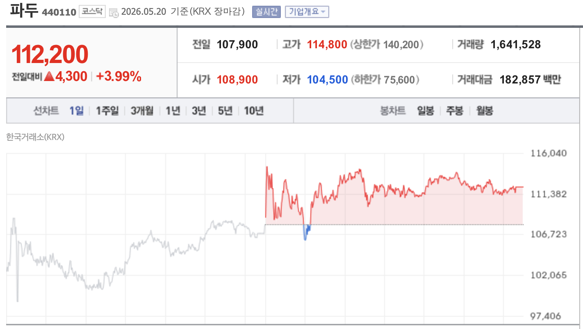Select the 10년 chart range
This screenshot has width=583, height=329.
(x=254, y=110)
